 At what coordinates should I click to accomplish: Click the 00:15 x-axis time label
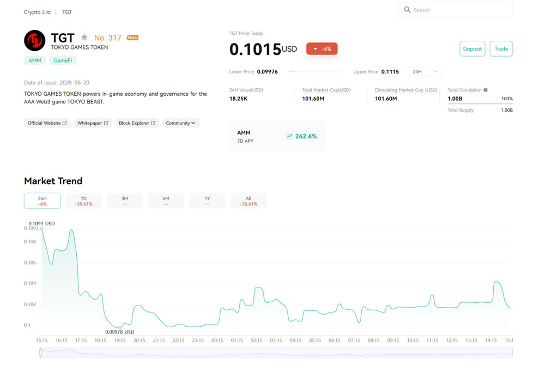(x=217, y=340)
